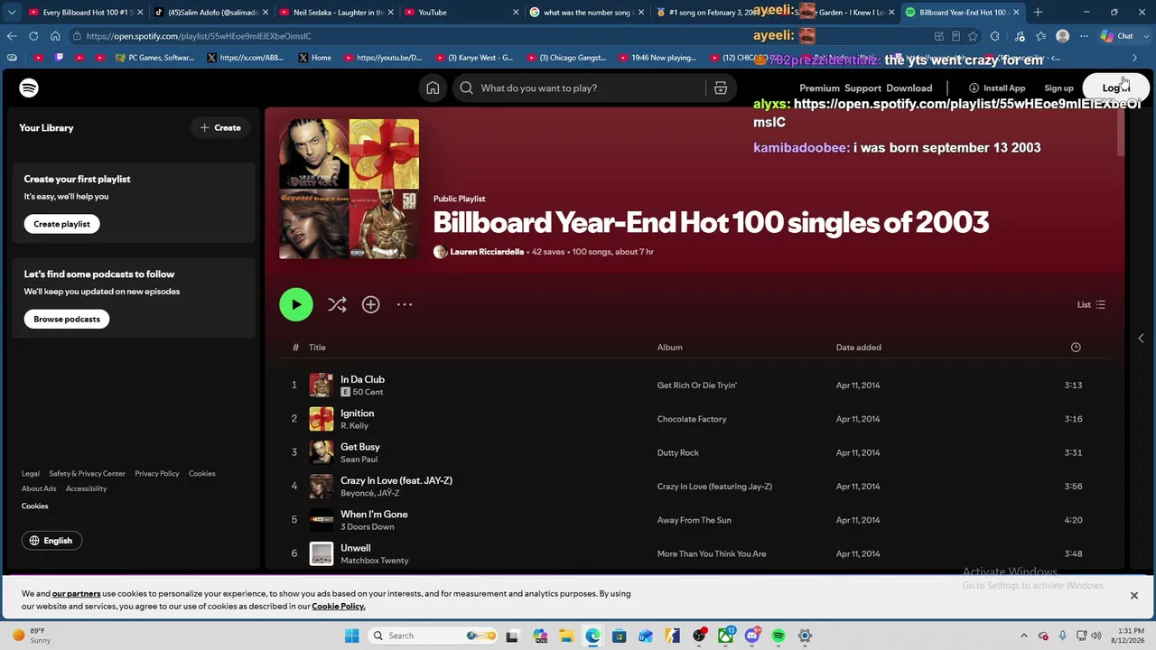1156x650 pixels.
Task: Open the About Ads footer link
Action: tap(39, 489)
